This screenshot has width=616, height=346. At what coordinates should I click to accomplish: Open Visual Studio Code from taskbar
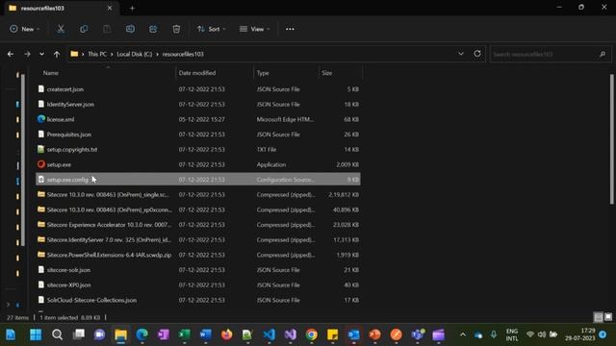point(269,334)
